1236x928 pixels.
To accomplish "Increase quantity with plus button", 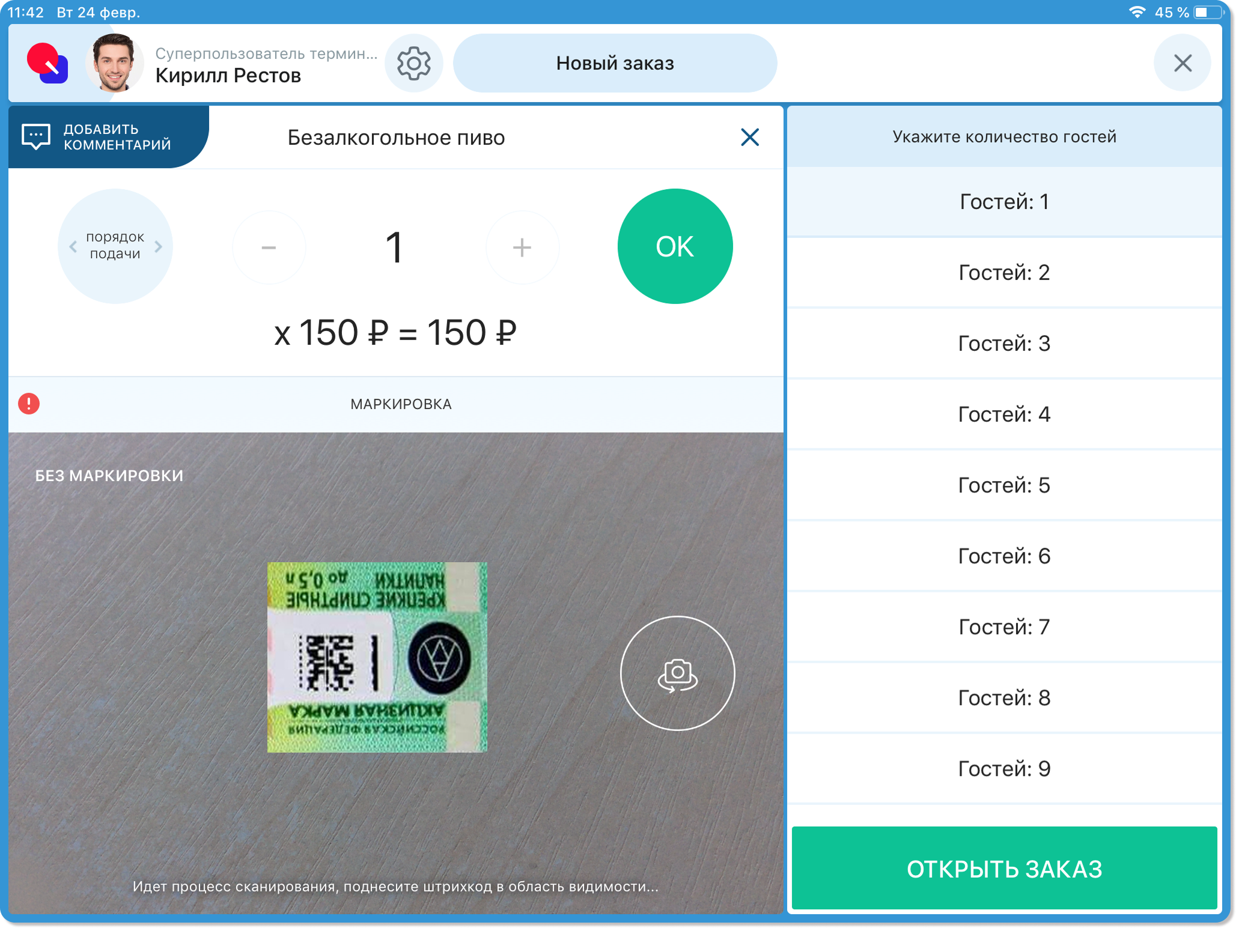I will click(522, 247).
